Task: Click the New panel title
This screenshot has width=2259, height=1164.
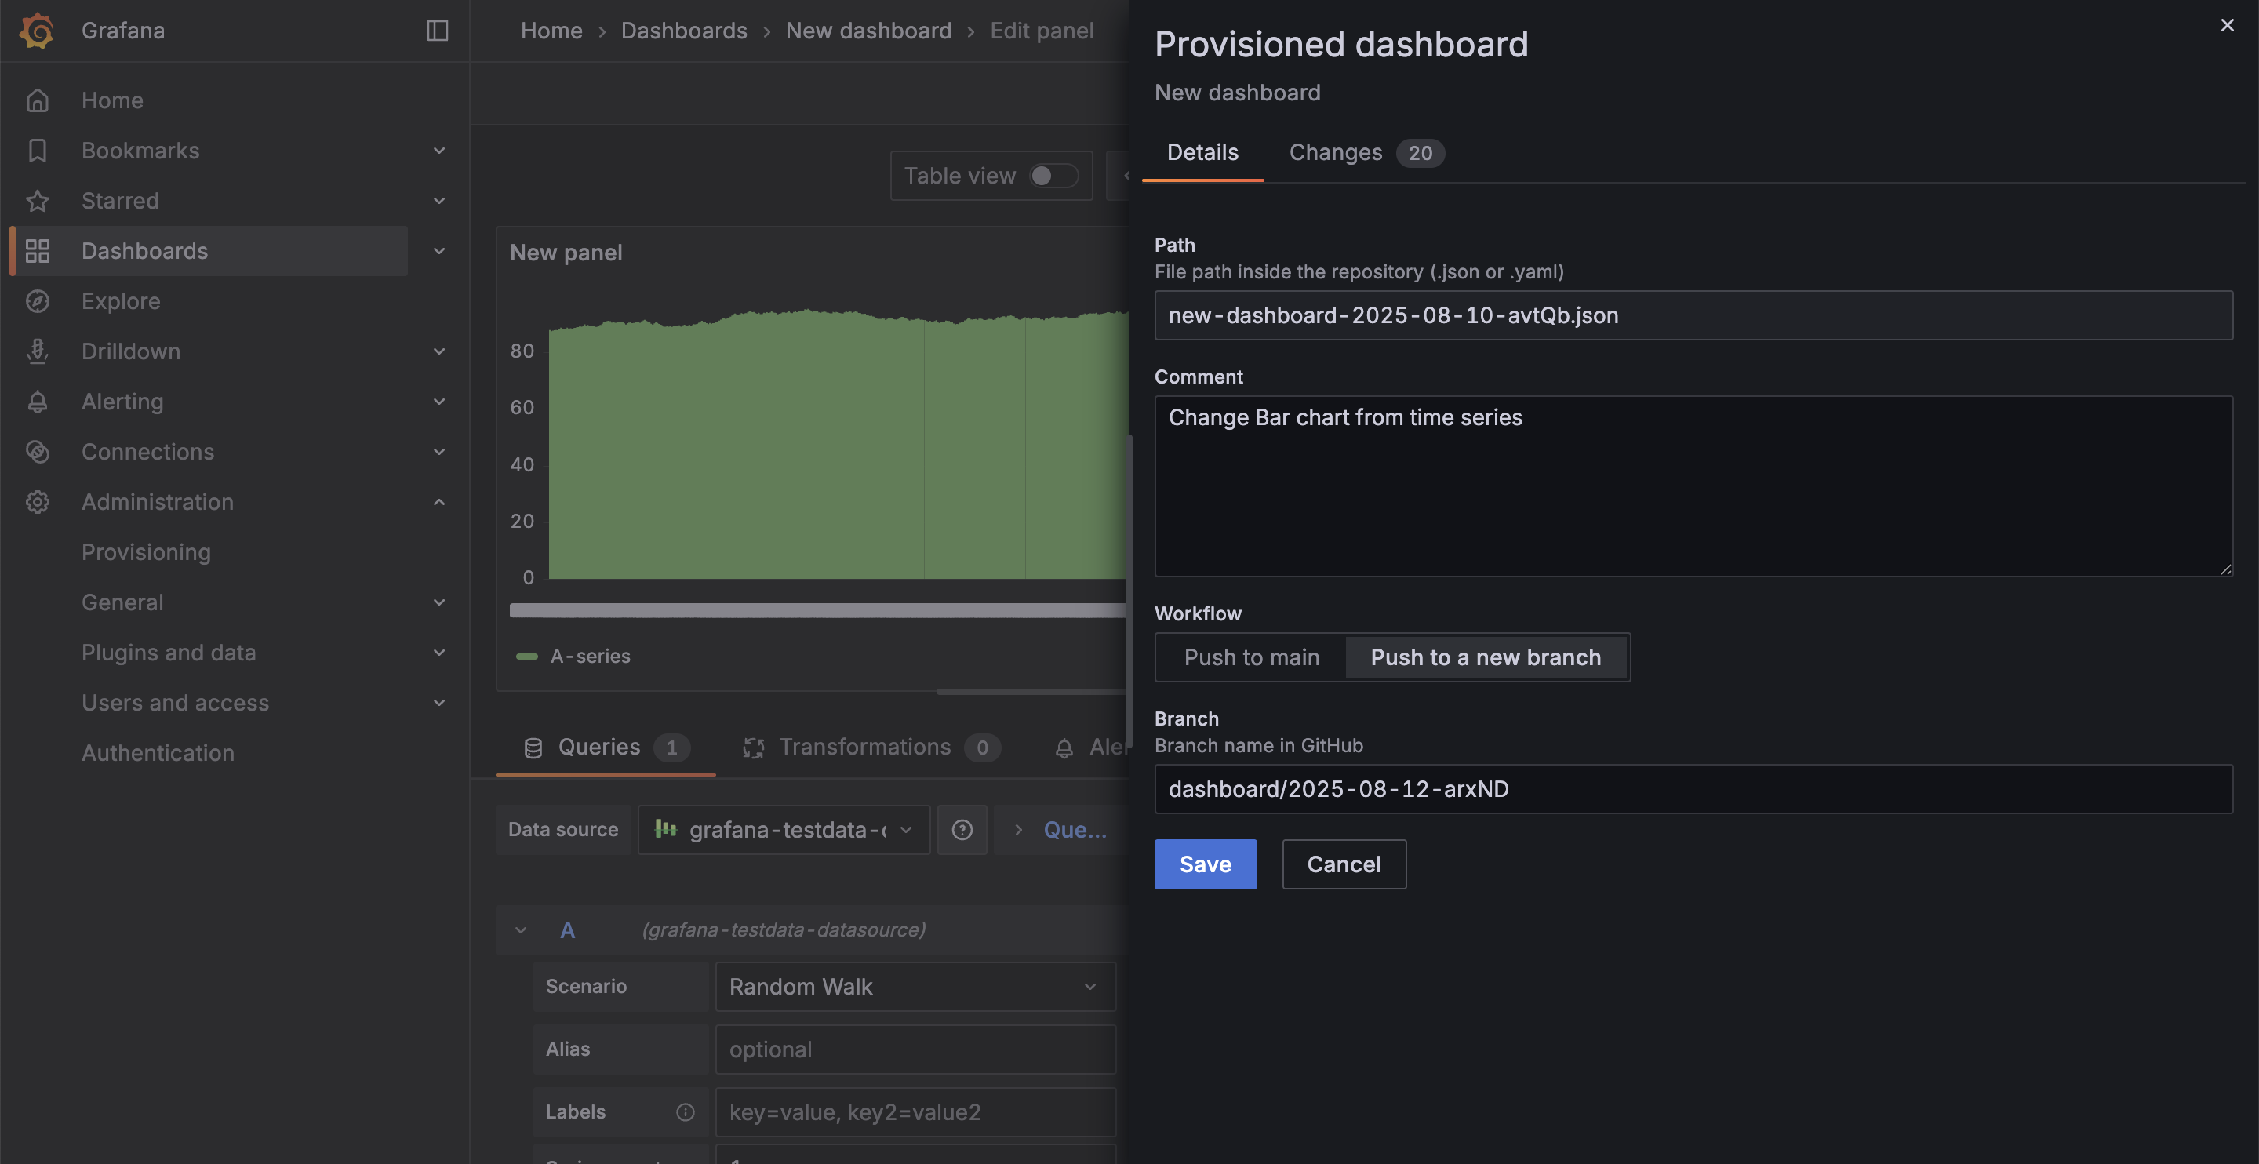Action: tap(566, 253)
